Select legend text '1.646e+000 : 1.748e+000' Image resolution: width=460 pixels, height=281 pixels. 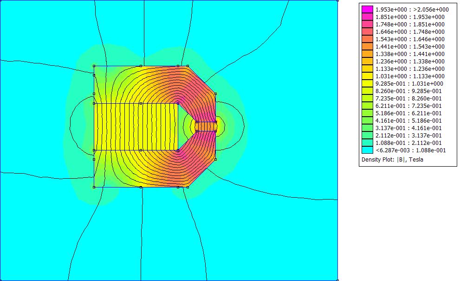(x=410, y=32)
